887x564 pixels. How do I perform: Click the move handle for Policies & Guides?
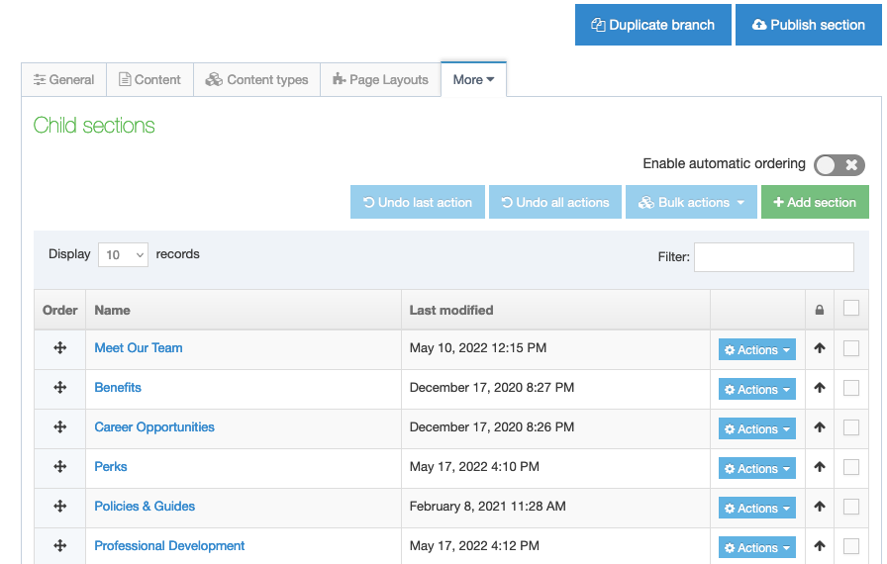(59, 507)
